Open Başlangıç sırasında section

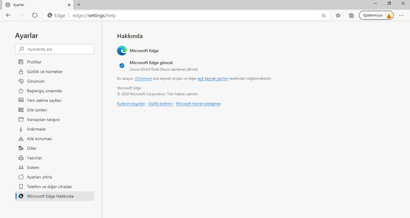(x=55, y=91)
